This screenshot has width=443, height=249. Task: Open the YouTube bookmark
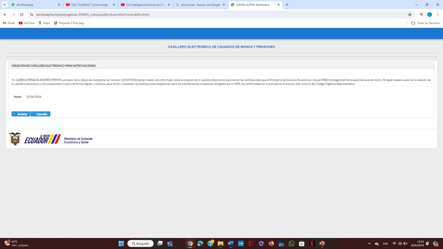(27, 23)
